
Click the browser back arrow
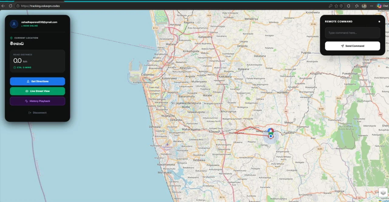[3, 6]
